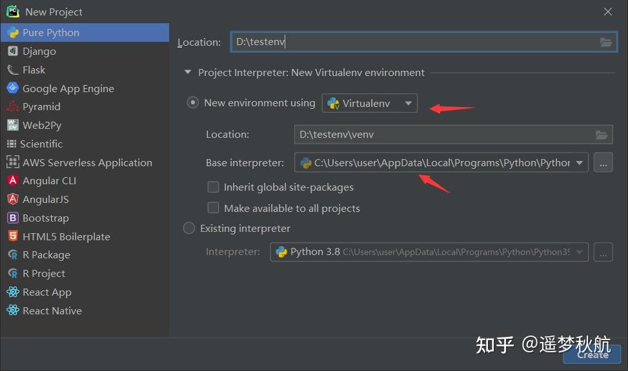The width and height of the screenshot is (628, 371).
Task: Select Django project type
Action: coord(85,51)
